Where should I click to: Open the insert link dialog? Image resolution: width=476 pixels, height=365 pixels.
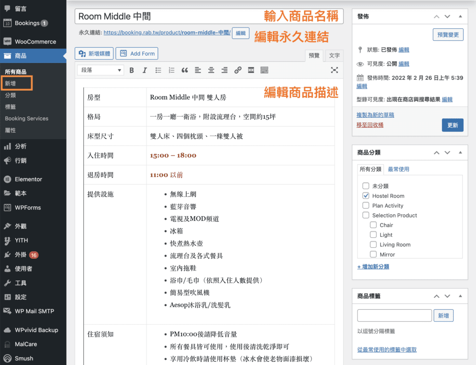point(238,70)
